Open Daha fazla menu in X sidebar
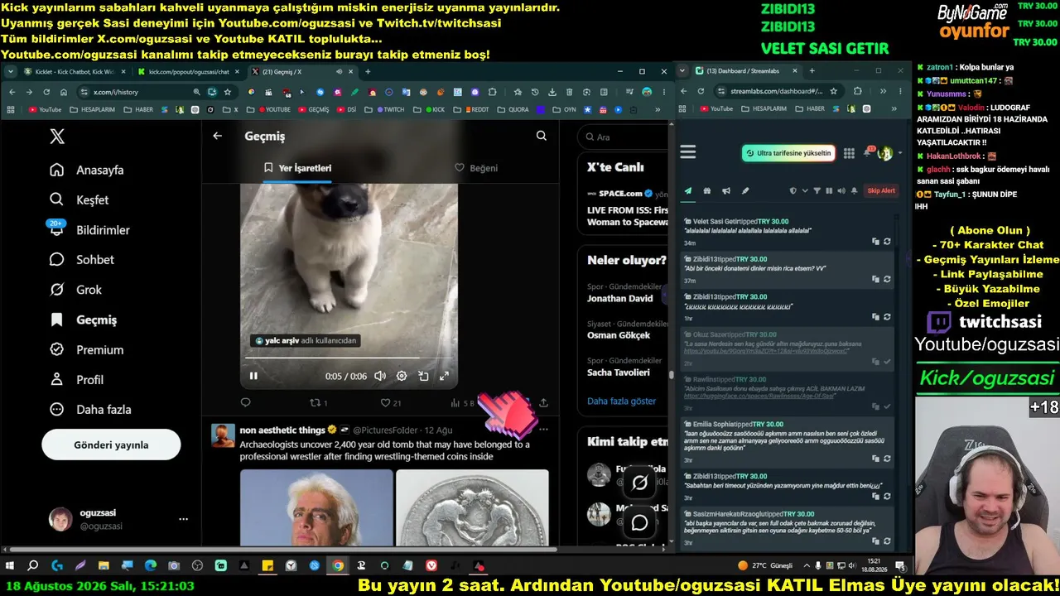The height and width of the screenshot is (596, 1060). click(x=90, y=409)
